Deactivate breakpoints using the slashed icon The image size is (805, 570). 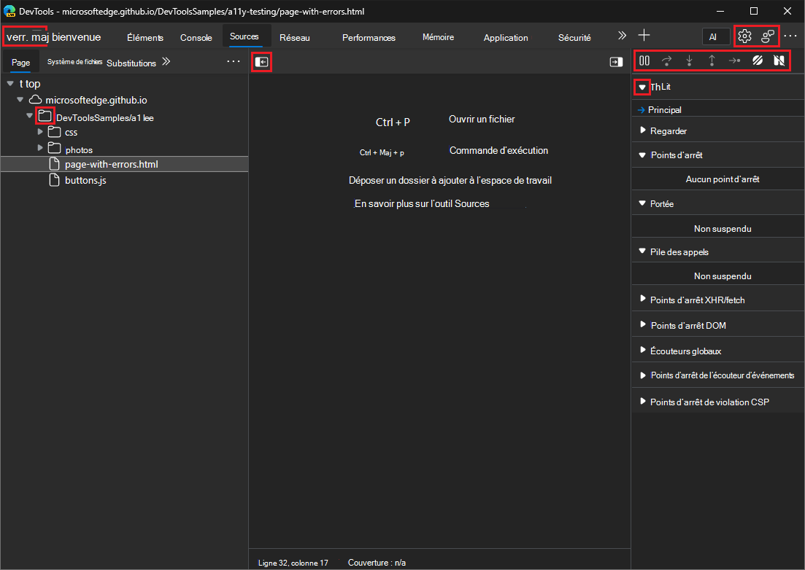(x=758, y=60)
